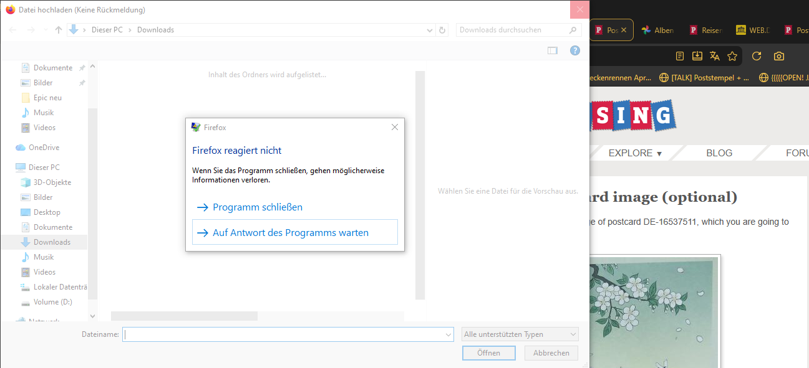Click the camera screenshot icon
This screenshot has width=809, height=368.
(779, 56)
